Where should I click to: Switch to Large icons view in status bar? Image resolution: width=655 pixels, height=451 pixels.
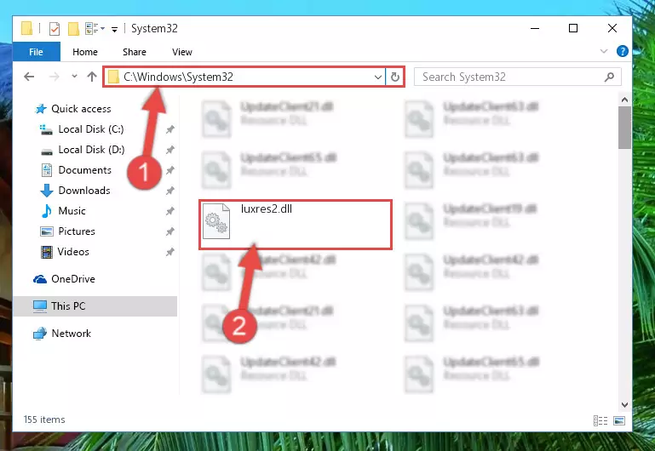619,420
